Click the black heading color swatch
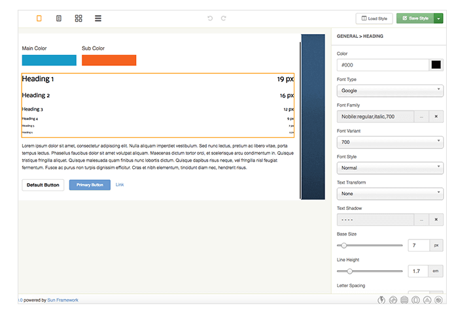Image resolution: width=458 pixels, height=312 pixels. (x=436, y=65)
